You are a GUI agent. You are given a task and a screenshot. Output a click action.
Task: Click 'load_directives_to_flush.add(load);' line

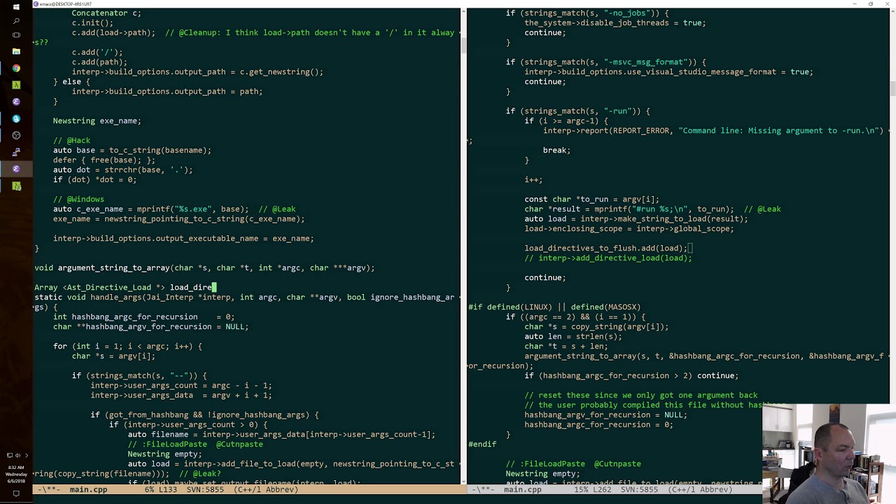[606, 248]
